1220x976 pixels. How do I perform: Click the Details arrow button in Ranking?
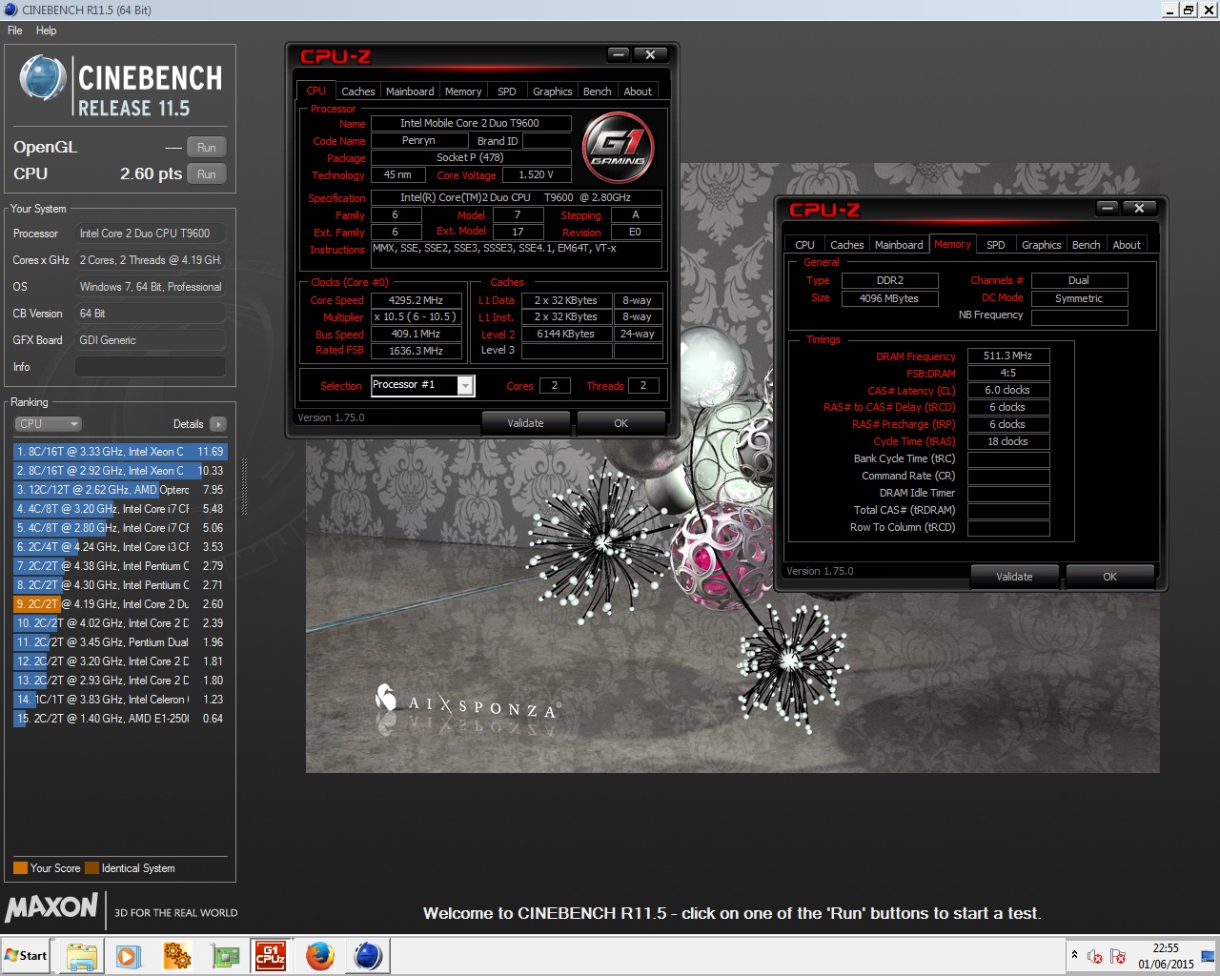pos(218,424)
